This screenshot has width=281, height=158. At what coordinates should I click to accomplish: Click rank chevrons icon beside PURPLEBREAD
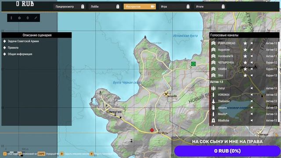point(213,43)
